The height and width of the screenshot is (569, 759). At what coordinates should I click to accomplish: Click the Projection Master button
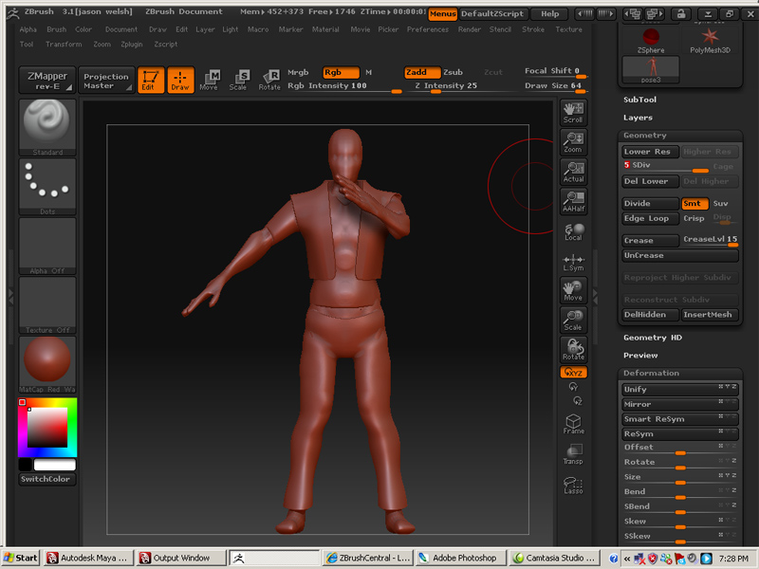click(x=104, y=80)
